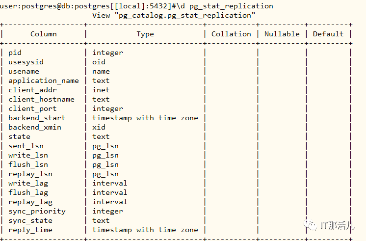
Task: Select the usesysid row text
Action: [x=26, y=62]
